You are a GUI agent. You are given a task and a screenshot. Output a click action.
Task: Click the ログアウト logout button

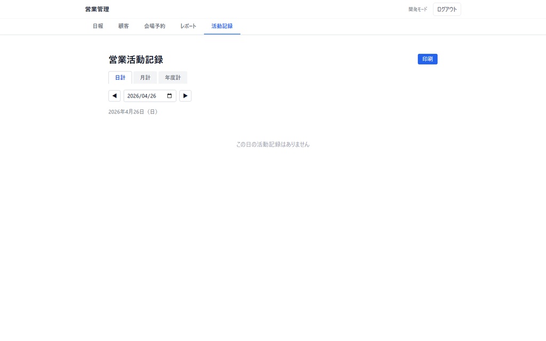(x=446, y=9)
